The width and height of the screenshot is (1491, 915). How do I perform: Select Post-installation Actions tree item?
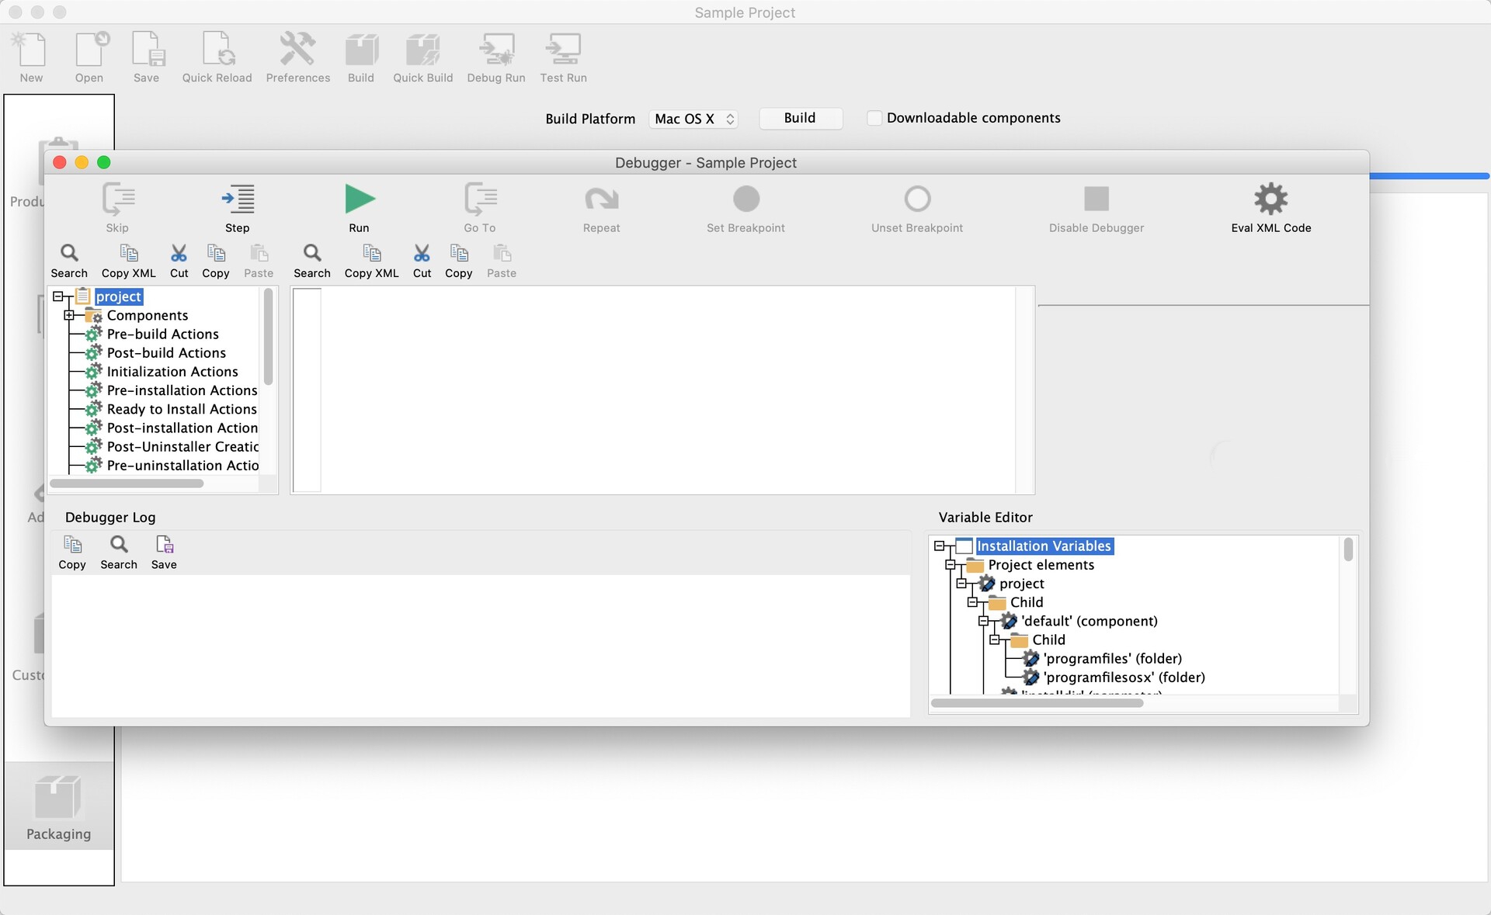point(182,428)
